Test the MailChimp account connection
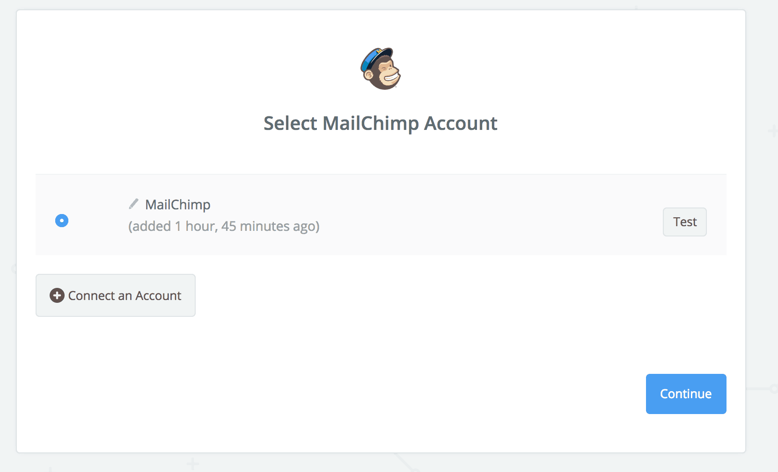778x472 pixels. click(684, 222)
